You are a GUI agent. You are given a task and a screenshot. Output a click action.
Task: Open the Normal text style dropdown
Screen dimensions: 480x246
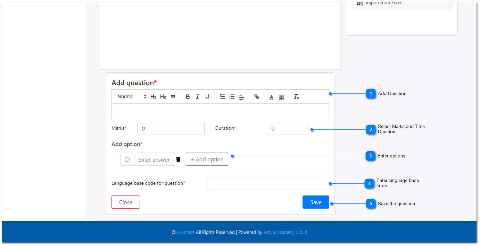coord(132,97)
